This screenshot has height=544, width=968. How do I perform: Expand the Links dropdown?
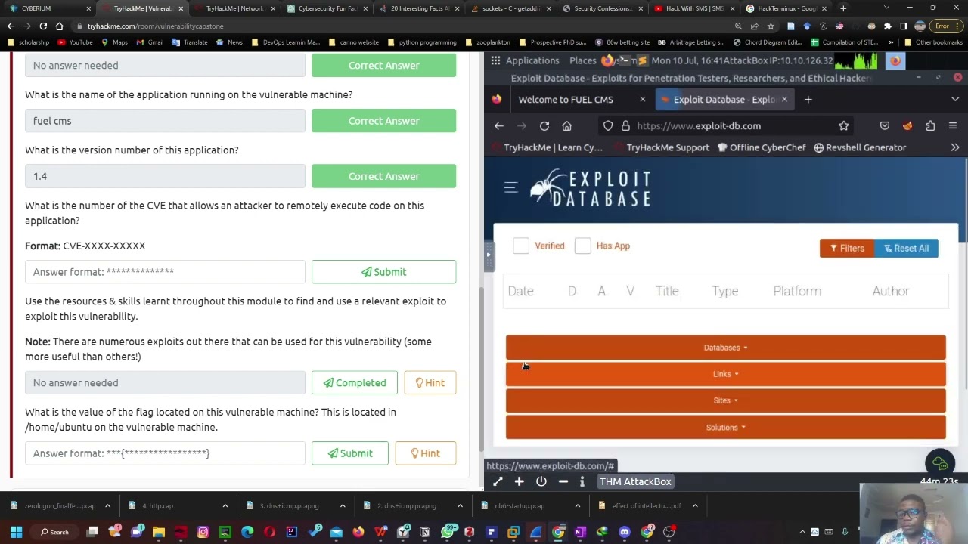pos(726,374)
